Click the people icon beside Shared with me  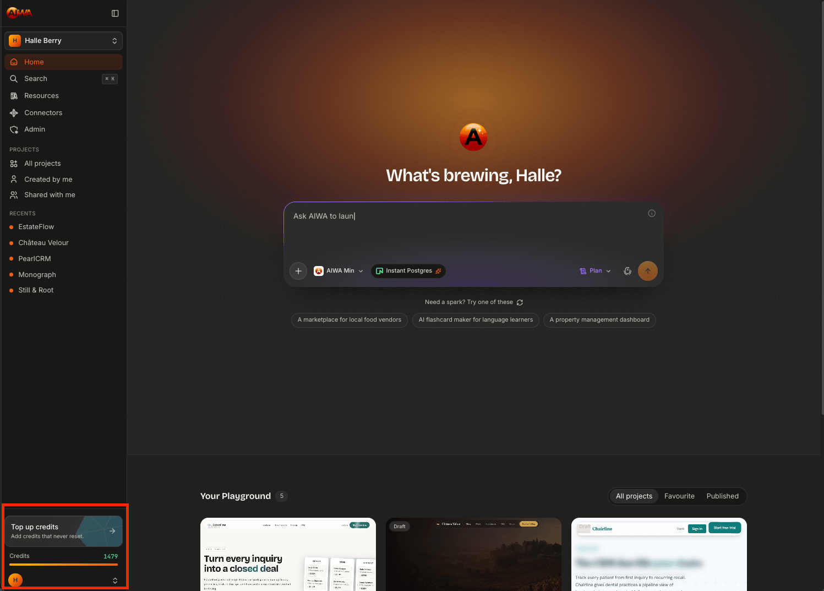coord(14,195)
